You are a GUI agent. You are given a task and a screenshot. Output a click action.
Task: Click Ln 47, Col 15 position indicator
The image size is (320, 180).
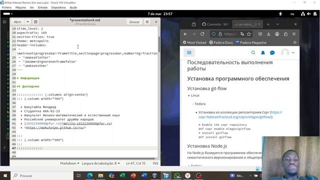point(135,163)
